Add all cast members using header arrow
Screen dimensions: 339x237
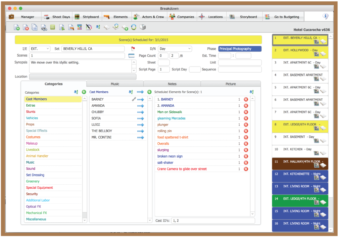coord(140,92)
